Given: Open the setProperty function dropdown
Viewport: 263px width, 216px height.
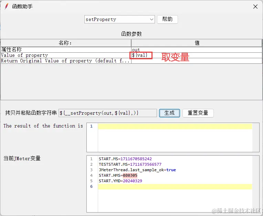Looking at the screenshot, I should click(119, 20).
